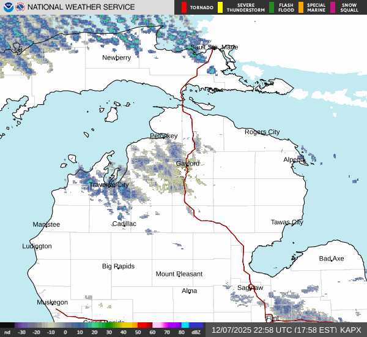
Task: Select the Gaylord city label
Action: click(x=188, y=164)
